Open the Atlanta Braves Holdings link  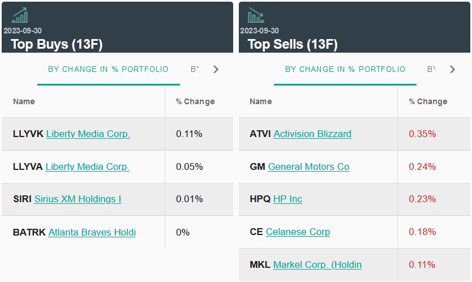click(92, 232)
